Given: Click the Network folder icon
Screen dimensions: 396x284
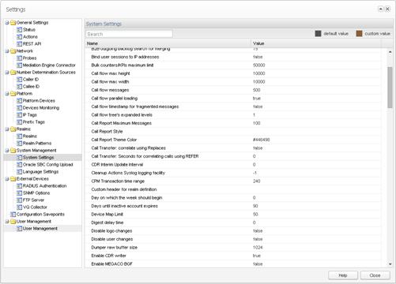Looking at the screenshot, I should 13,51.
